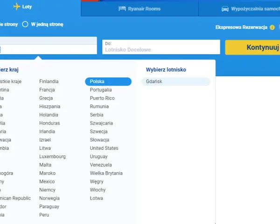Select the highlighted Polska country
Viewport: 280px width, 224px height.
tap(108, 82)
